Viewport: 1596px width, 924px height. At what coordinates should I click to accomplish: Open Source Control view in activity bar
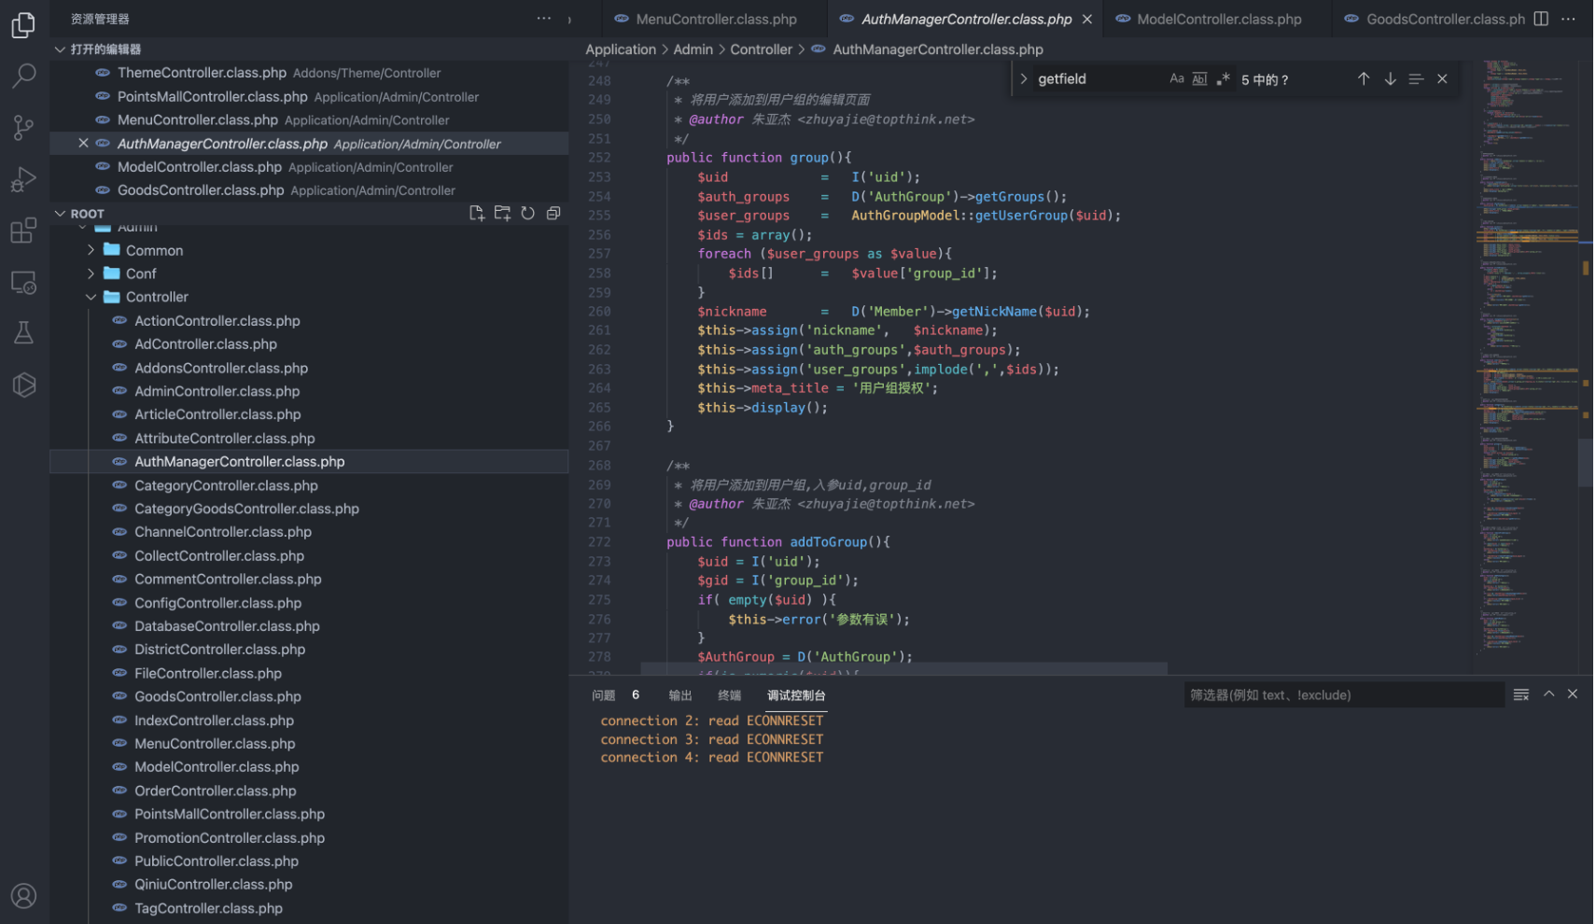click(23, 127)
